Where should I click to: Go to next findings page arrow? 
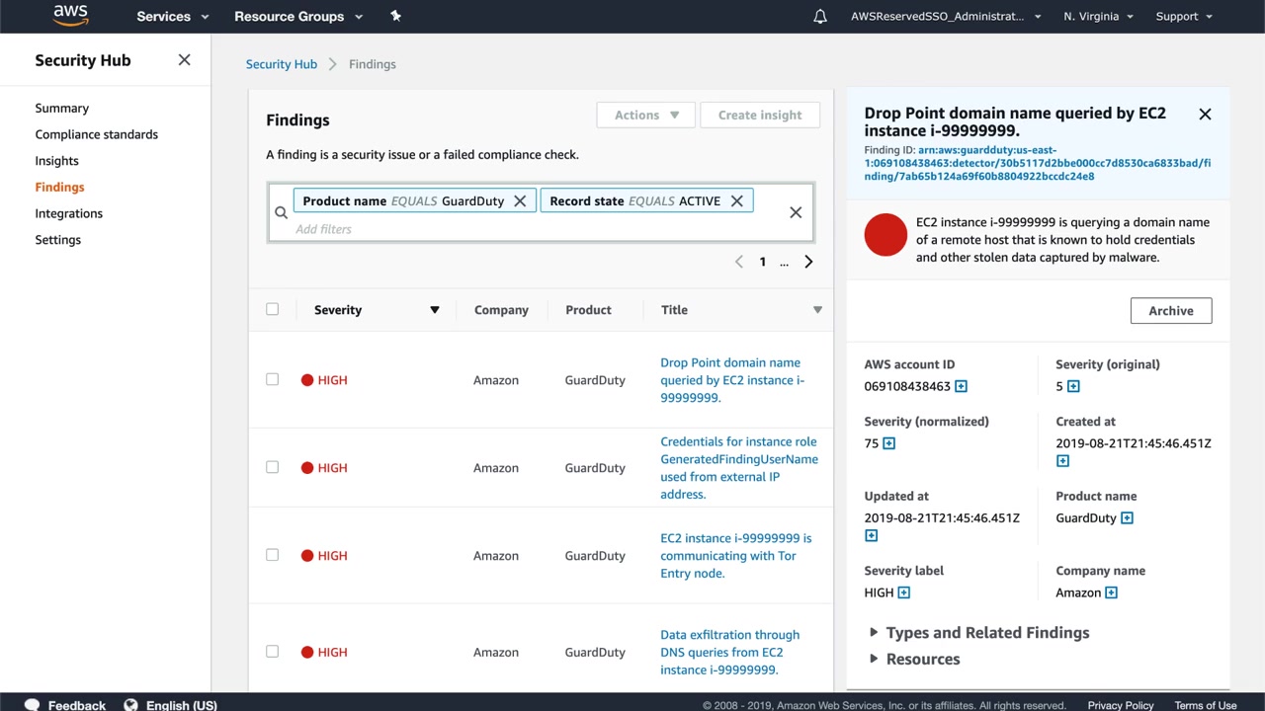click(808, 262)
